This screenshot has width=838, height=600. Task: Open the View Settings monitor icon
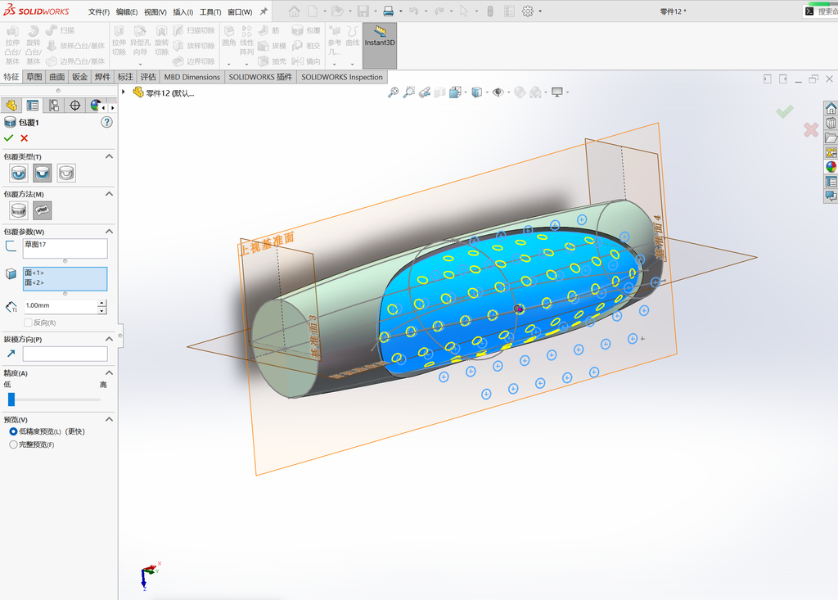(556, 92)
